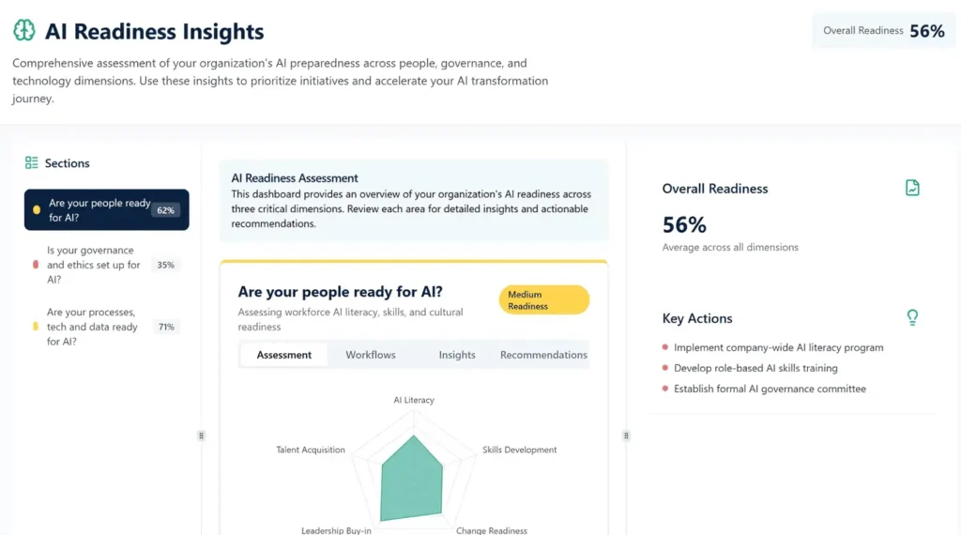The height and width of the screenshot is (535, 961).
Task: Click the Key Actions lightbulb icon
Action: click(x=912, y=317)
